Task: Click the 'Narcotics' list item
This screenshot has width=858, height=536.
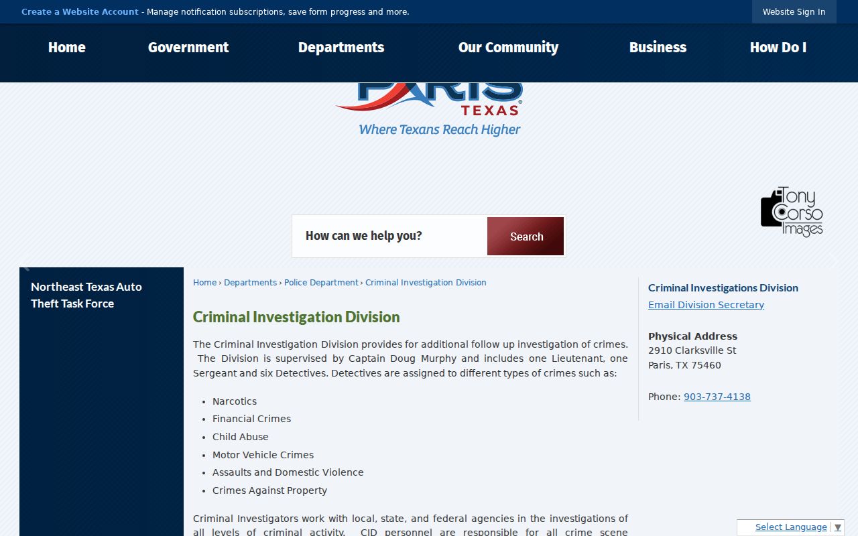Action: click(235, 401)
